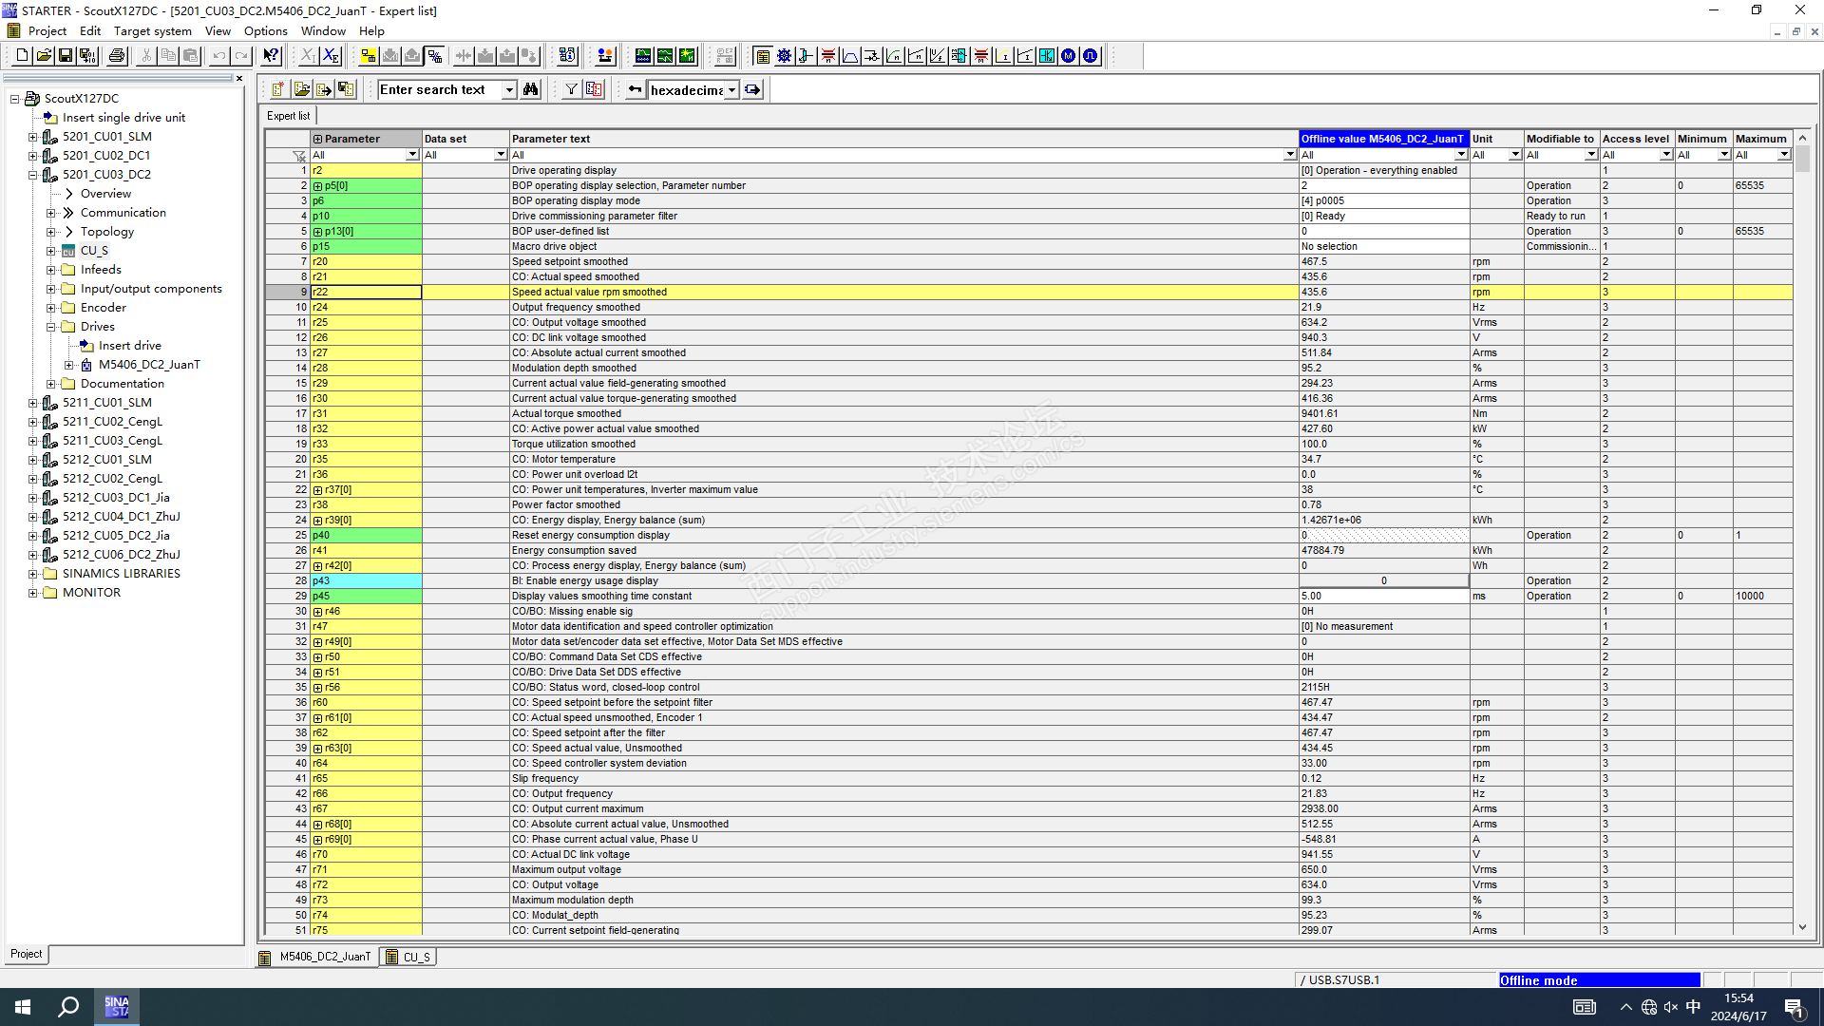
Task: Click the context help arrow icon
Action: click(271, 56)
